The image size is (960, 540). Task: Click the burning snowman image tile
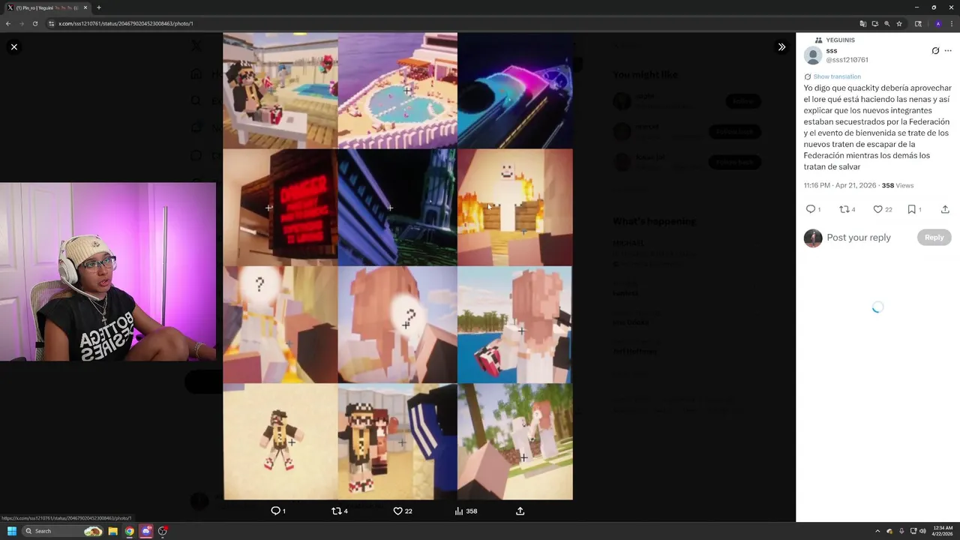(515, 208)
